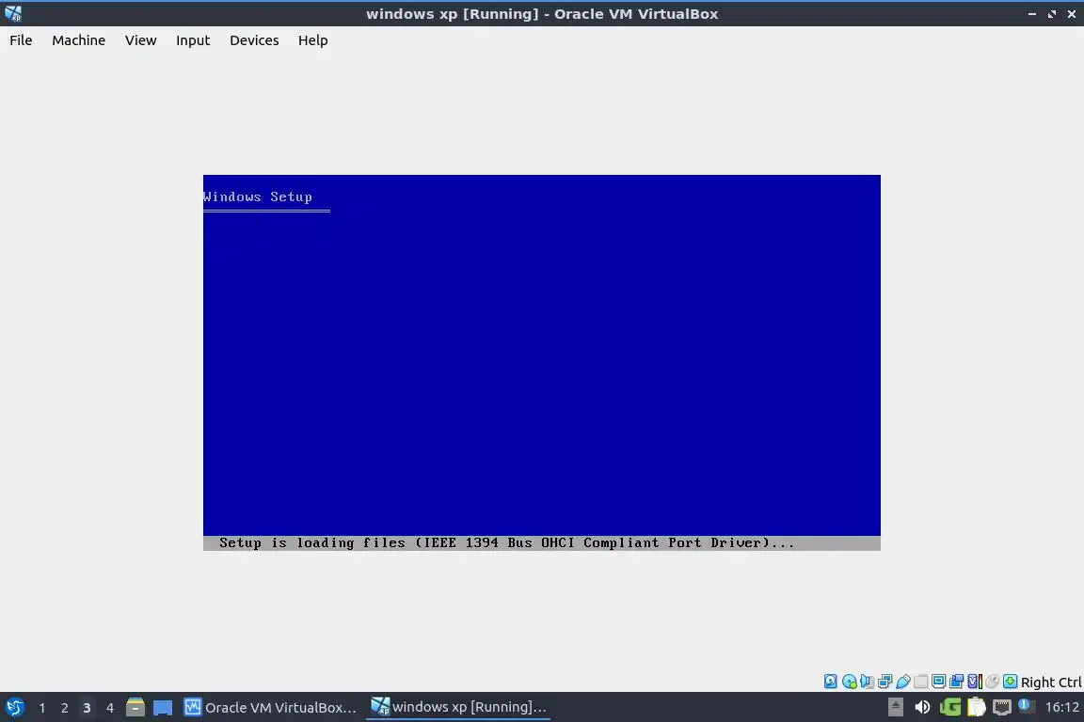1084x722 pixels.
Task: Switch to virtual desktop 2
Action: click(x=64, y=708)
